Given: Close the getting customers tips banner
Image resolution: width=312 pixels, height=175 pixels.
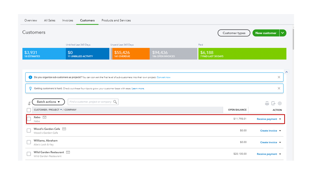Looking at the screenshot, I should pos(279,88).
